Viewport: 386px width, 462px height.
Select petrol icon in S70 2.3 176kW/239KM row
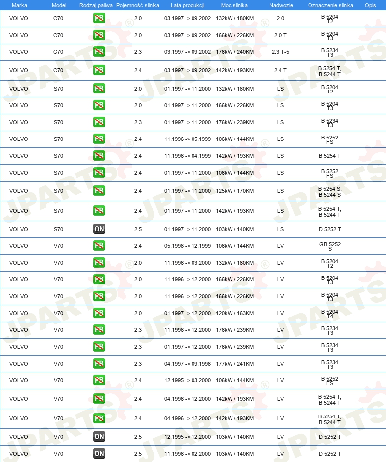(x=99, y=122)
